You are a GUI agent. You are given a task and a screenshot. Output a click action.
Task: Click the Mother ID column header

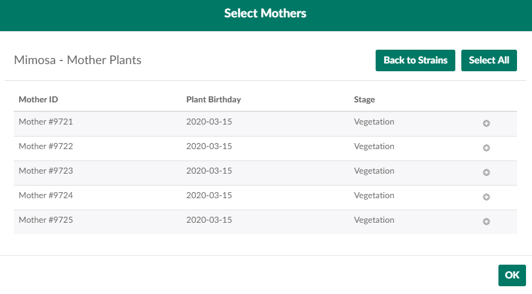[38, 99]
